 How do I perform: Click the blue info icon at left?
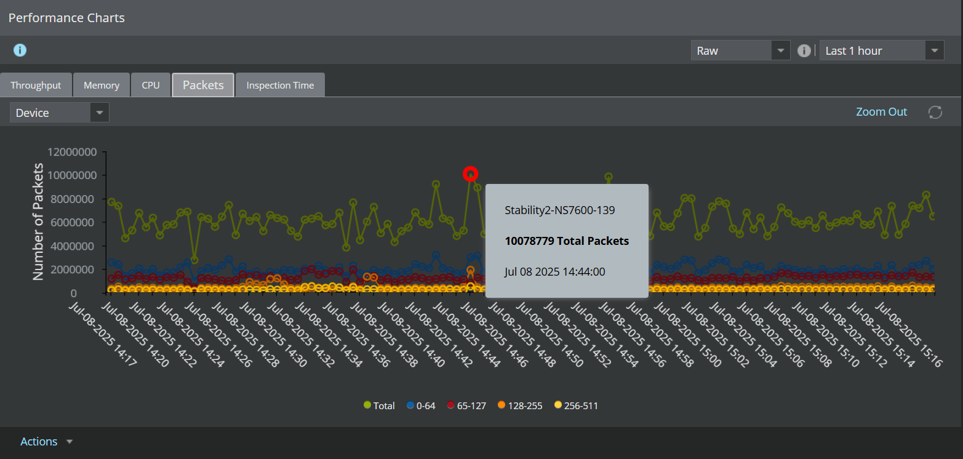pos(20,50)
